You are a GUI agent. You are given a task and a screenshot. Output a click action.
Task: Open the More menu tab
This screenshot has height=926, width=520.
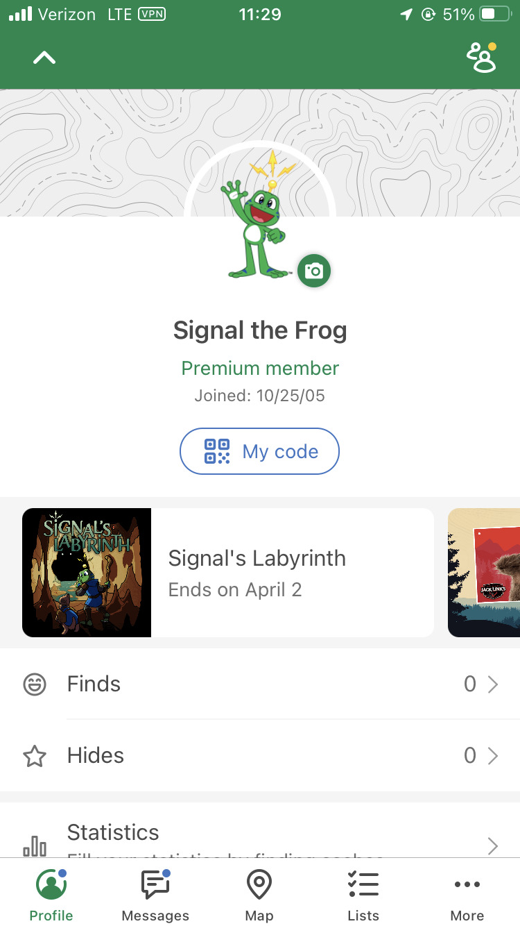click(x=467, y=895)
